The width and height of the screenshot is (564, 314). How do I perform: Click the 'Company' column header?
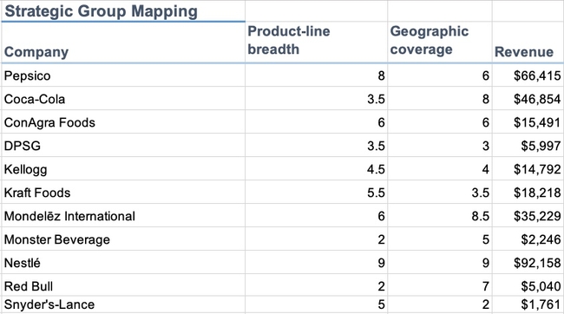123,43
